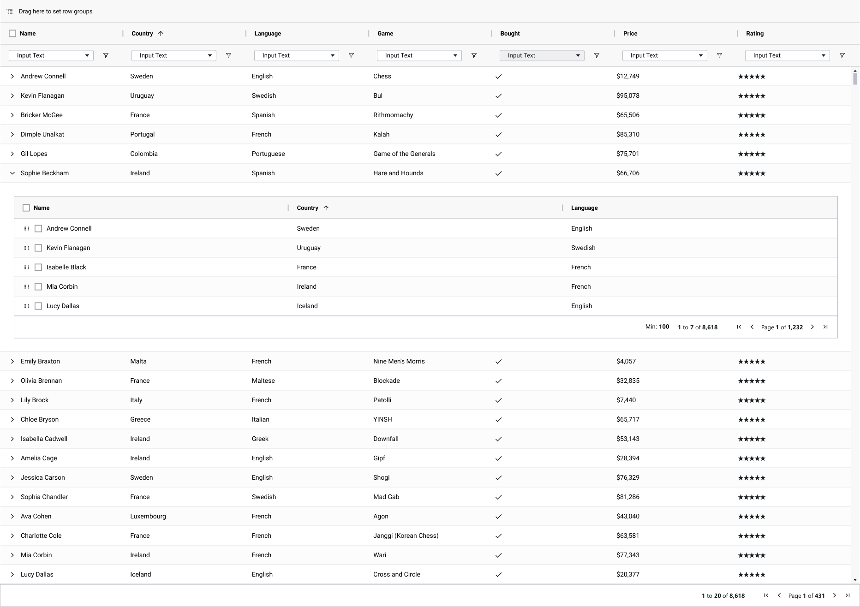Open the filter menu for the Country column
This screenshot has width=860, height=607.
[x=228, y=55]
